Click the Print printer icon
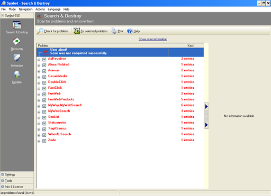This screenshot has height=196, width=271. tap(114, 31)
